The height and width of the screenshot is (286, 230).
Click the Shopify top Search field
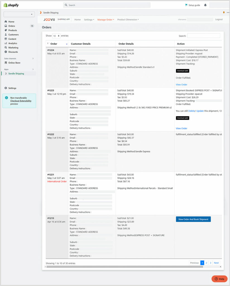107,5
